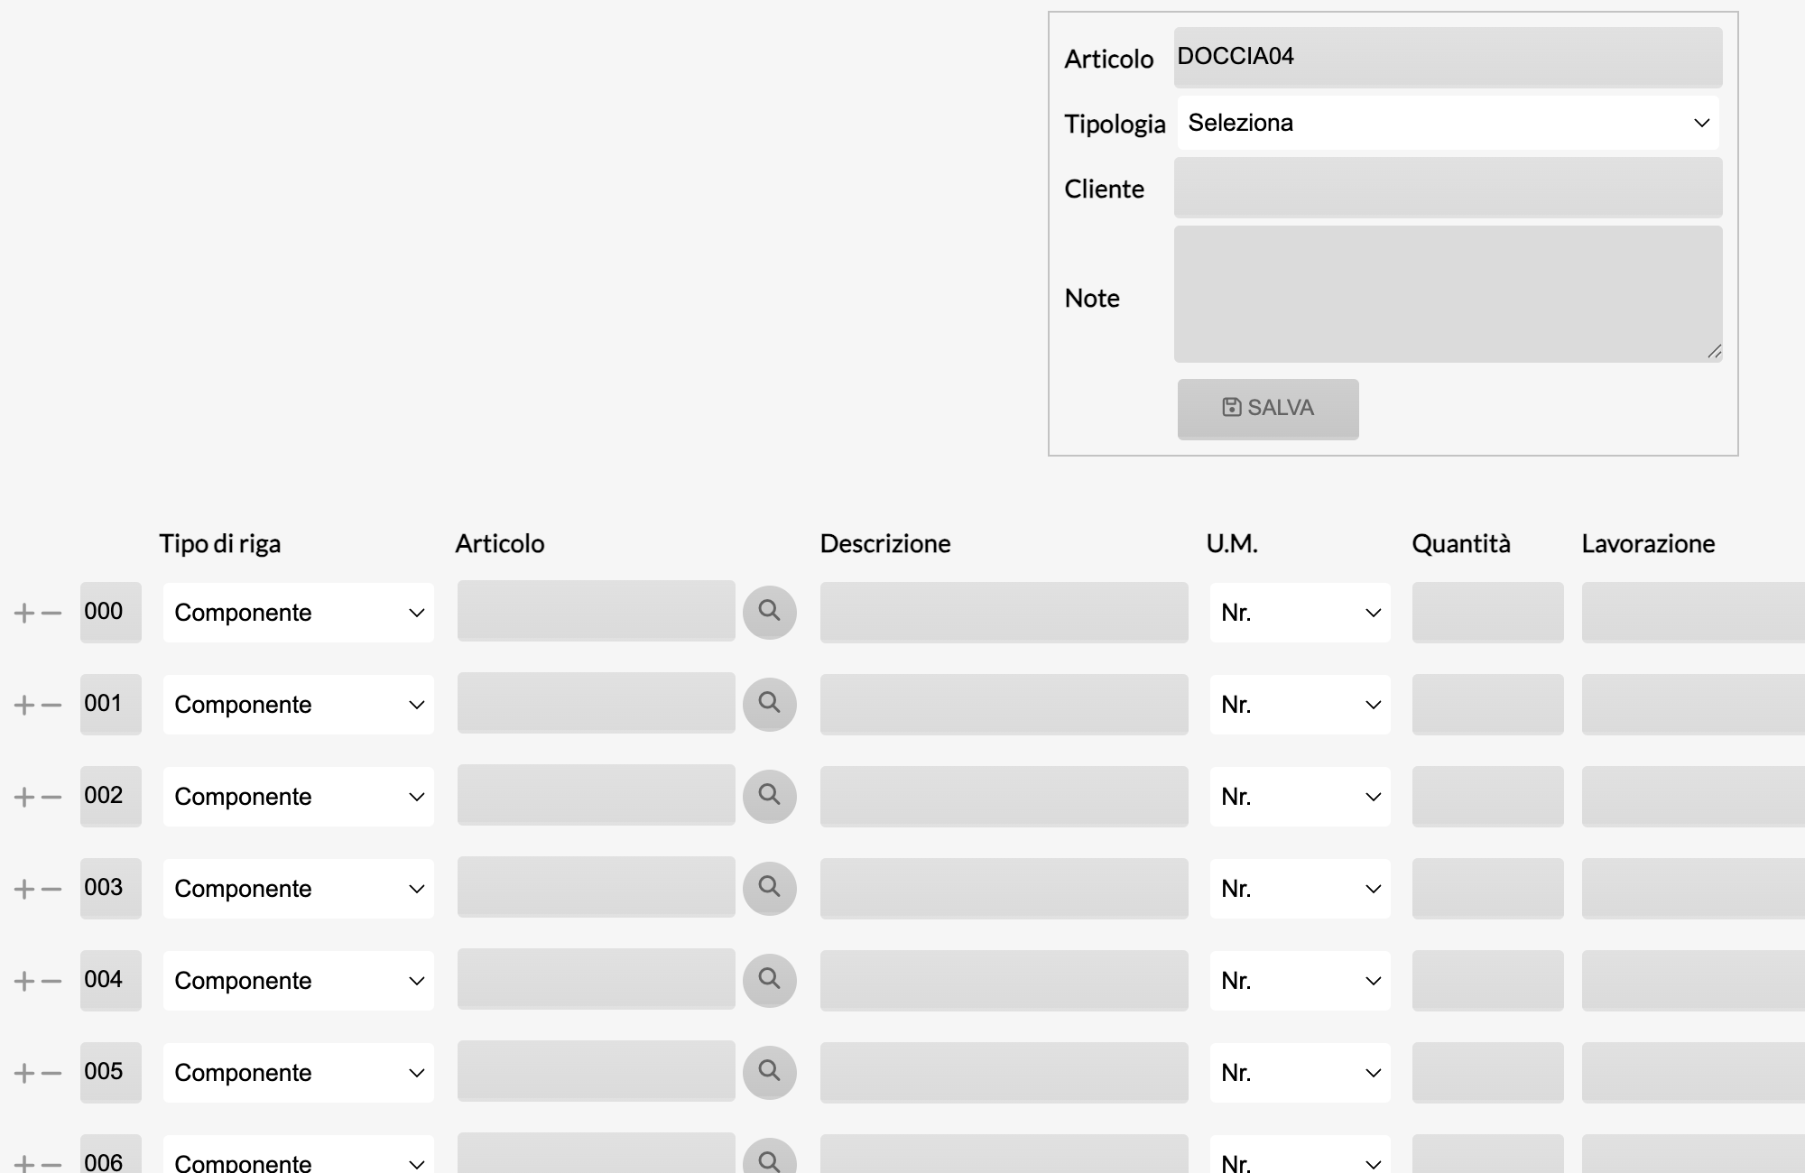Click the minus icon on row 004
Viewport: 1805px width, 1173px height.
click(51, 981)
